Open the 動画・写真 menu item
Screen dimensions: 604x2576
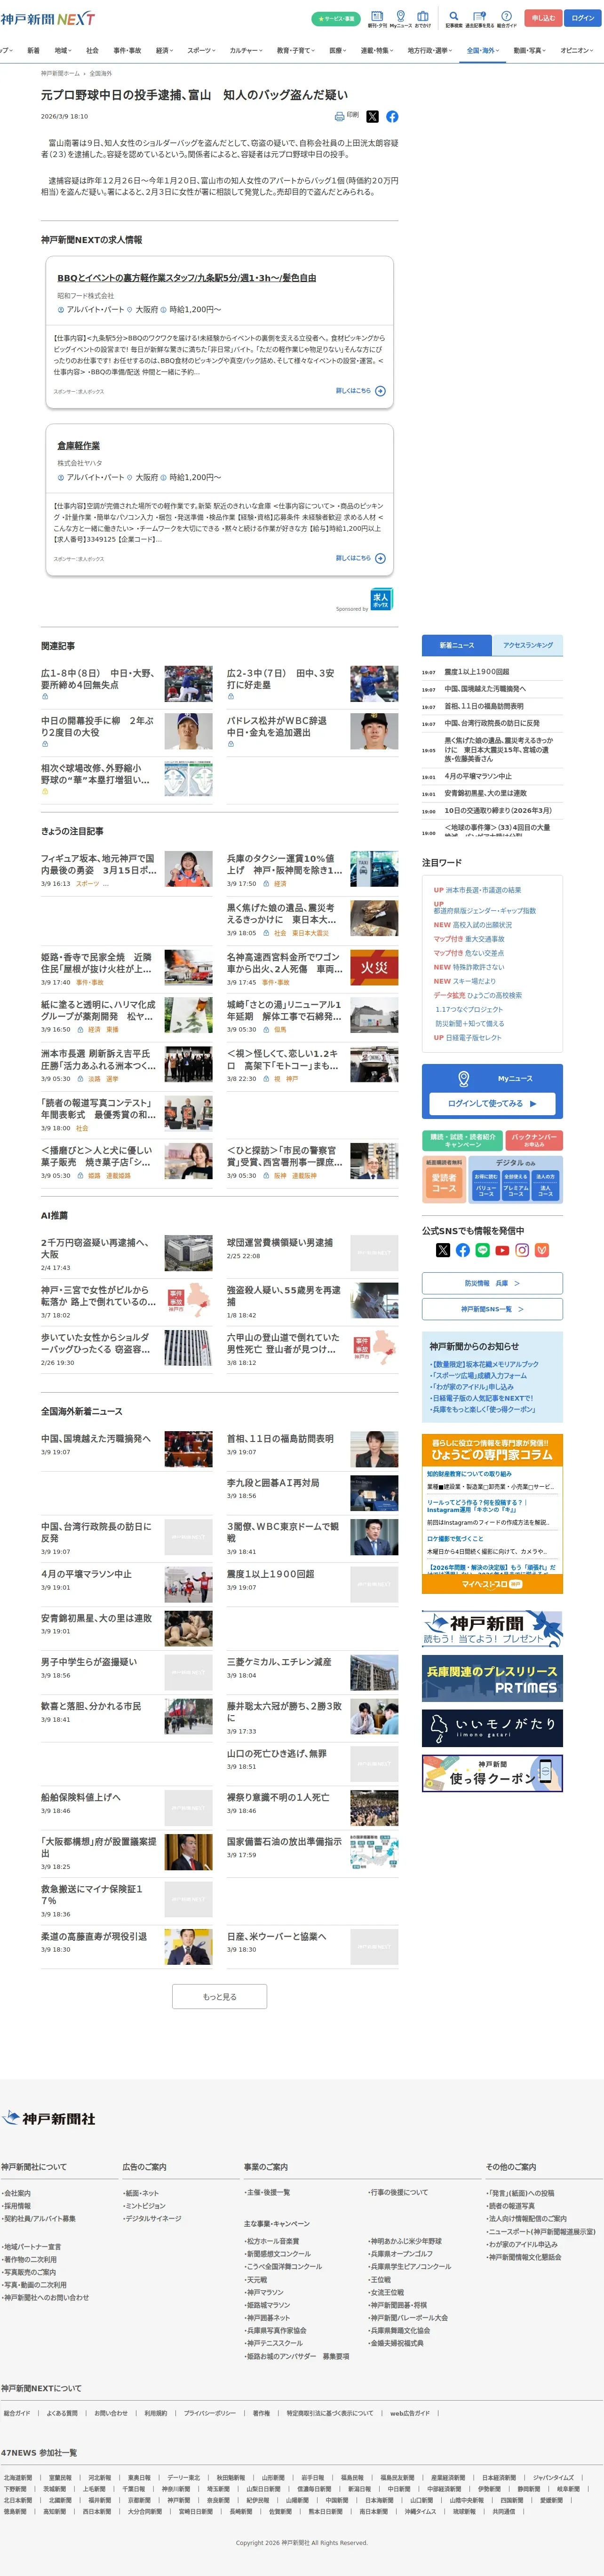click(530, 50)
